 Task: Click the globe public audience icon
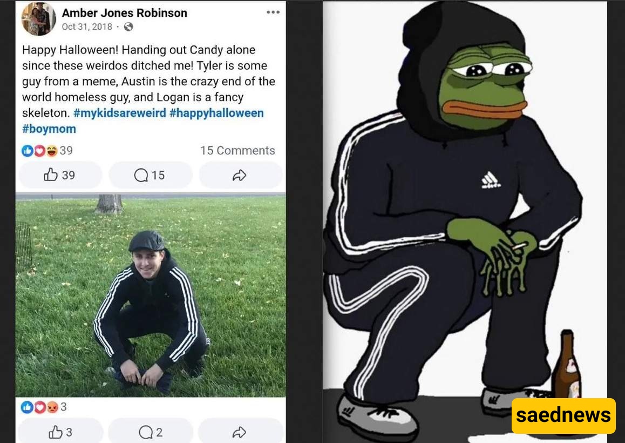(128, 26)
